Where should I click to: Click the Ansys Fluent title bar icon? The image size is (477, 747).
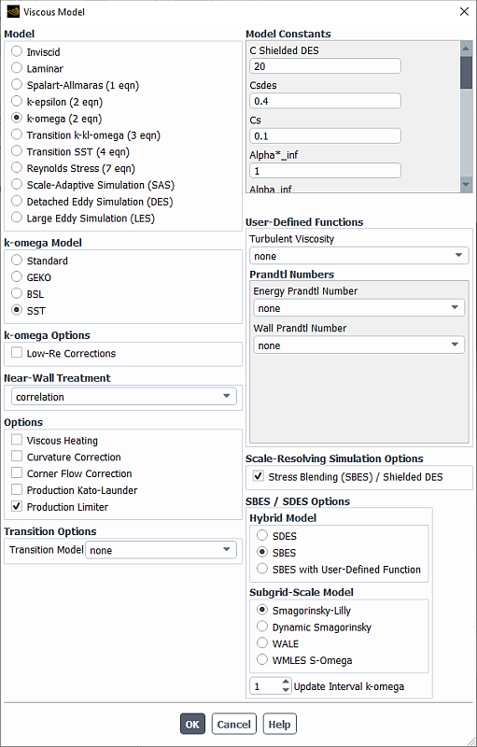click(13, 11)
